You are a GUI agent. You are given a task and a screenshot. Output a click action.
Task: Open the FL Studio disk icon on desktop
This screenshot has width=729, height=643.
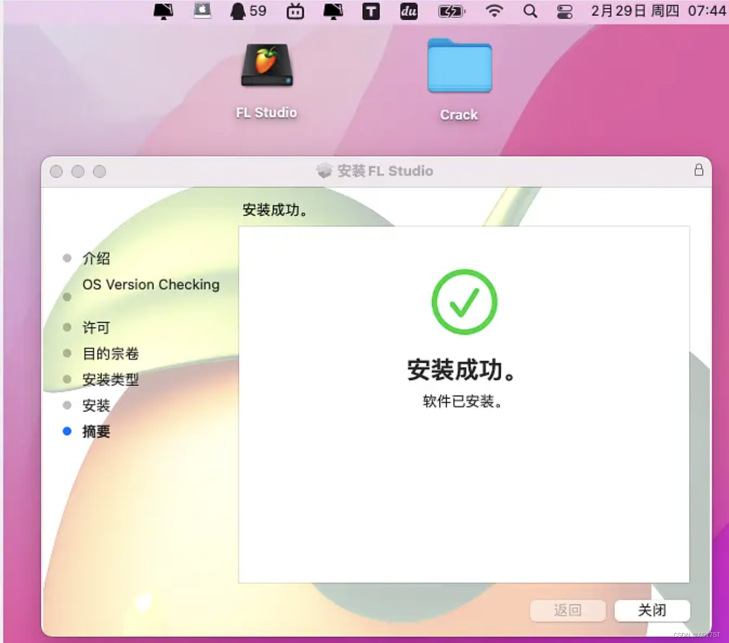[267, 66]
